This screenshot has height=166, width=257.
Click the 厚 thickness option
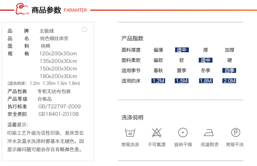tap(206, 50)
